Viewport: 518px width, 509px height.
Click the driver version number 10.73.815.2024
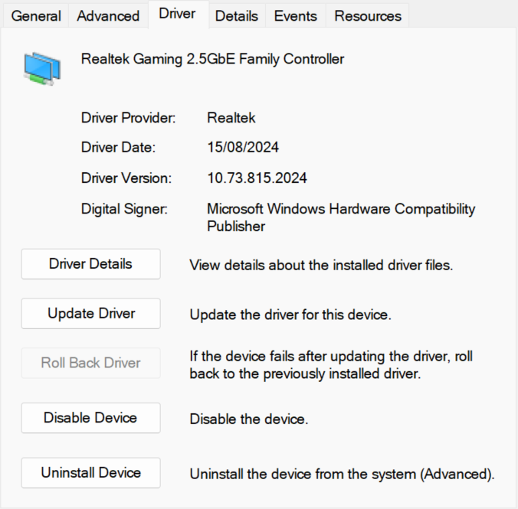(257, 178)
